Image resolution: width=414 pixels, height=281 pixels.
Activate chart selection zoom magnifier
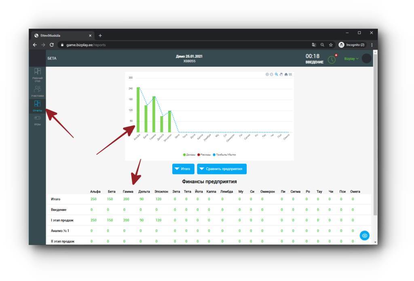click(277, 74)
